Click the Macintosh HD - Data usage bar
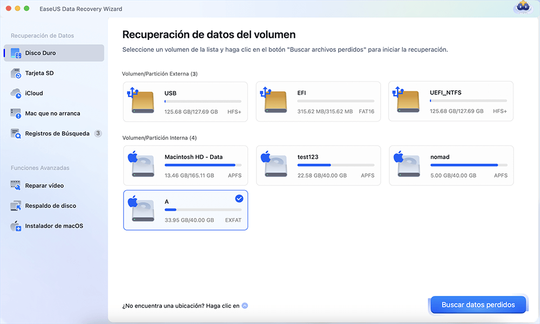The width and height of the screenshot is (540, 324). click(x=203, y=165)
